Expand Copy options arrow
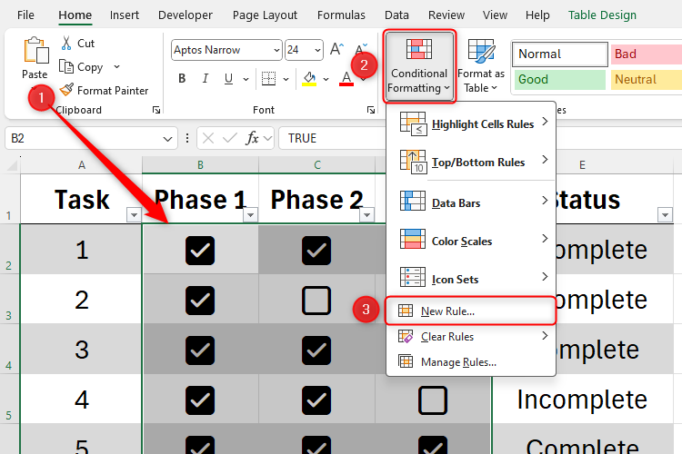Image resolution: width=682 pixels, height=454 pixels. tap(116, 67)
